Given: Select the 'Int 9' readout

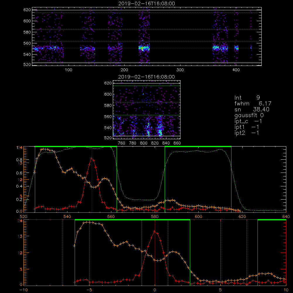Looking at the screenshot, I should tap(247, 98).
